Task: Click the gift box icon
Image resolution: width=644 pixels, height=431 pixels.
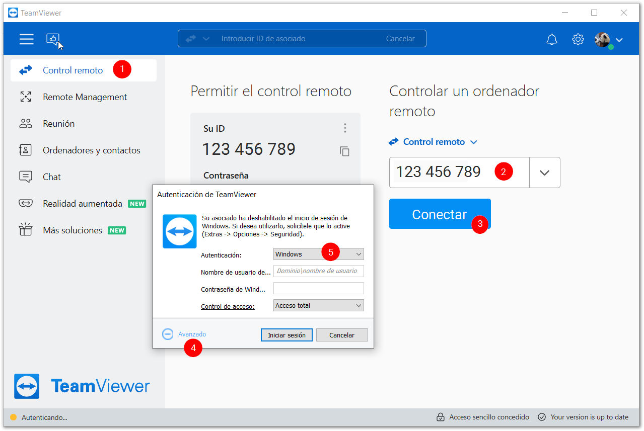Action: pyautogui.click(x=26, y=230)
